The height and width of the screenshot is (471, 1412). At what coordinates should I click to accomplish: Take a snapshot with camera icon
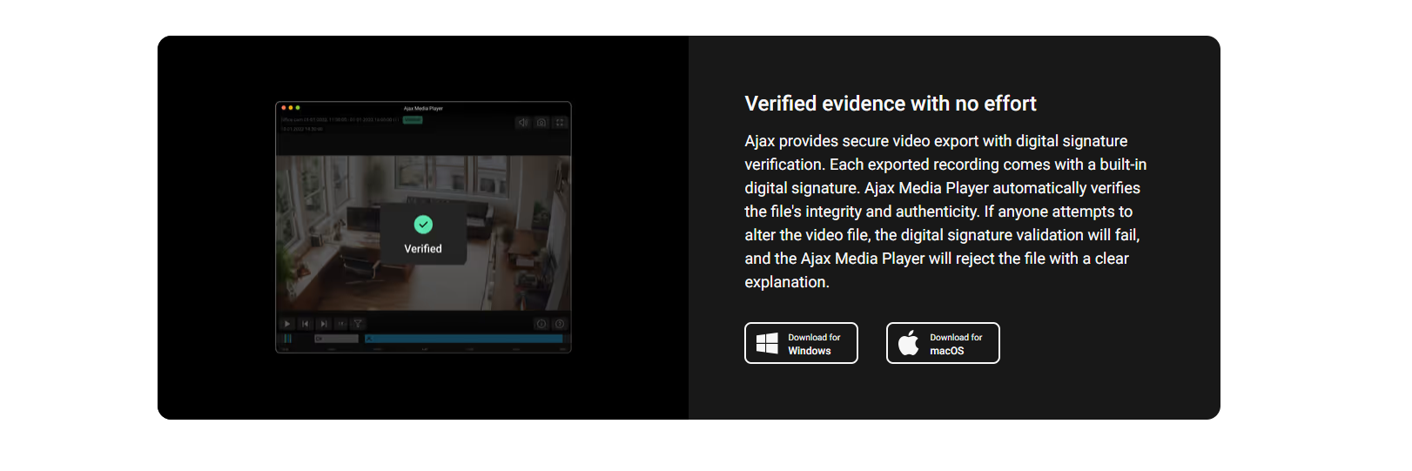point(541,123)
